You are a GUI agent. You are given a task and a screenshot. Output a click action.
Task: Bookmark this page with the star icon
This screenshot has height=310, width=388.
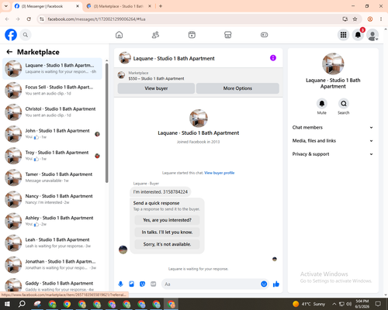click(355, 19)
